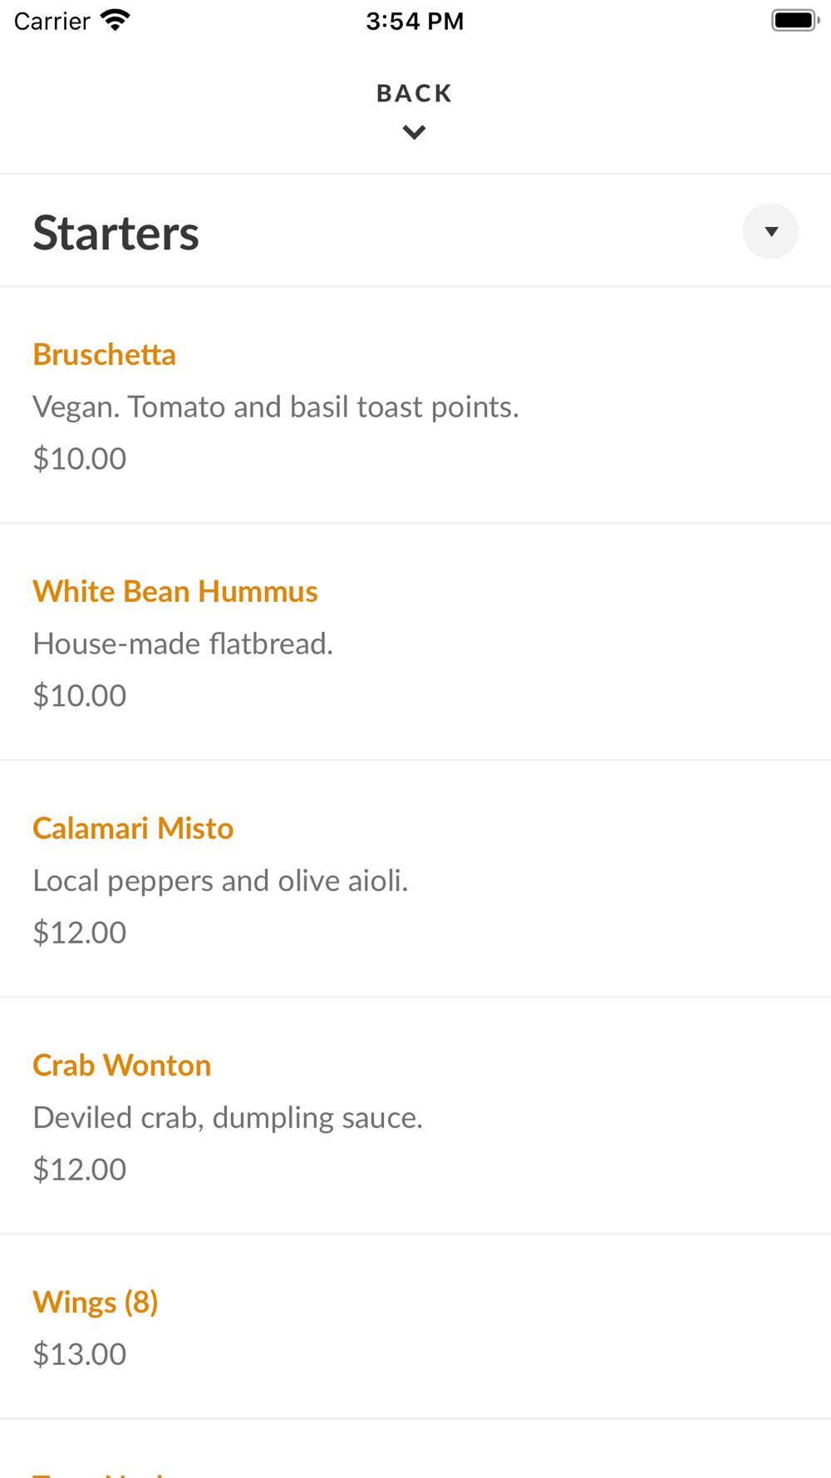Open the Wings (8) menu item
This screenshot has width=831, height=1478.
[96, 1303]
